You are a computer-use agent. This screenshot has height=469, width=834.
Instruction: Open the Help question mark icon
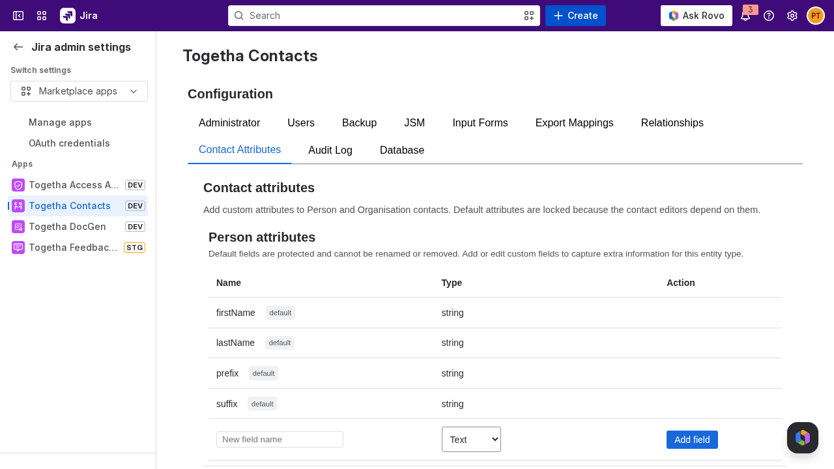769,16
